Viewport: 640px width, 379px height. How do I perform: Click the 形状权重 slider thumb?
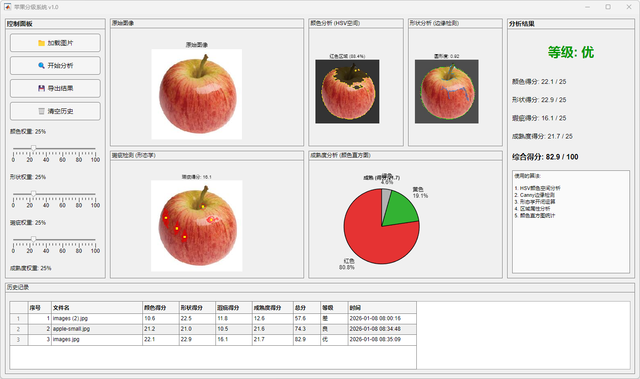(33, 194)
